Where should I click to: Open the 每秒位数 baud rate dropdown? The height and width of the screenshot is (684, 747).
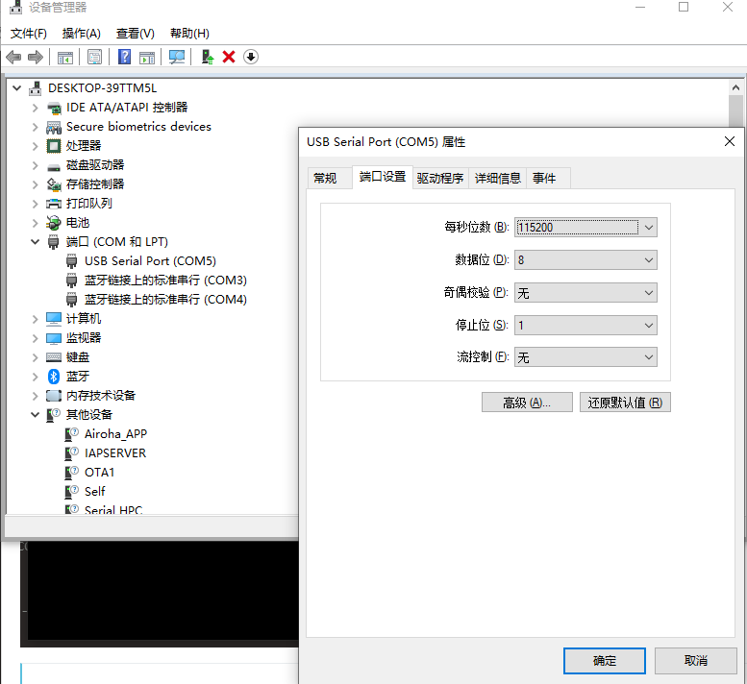[x=585, y=227]
